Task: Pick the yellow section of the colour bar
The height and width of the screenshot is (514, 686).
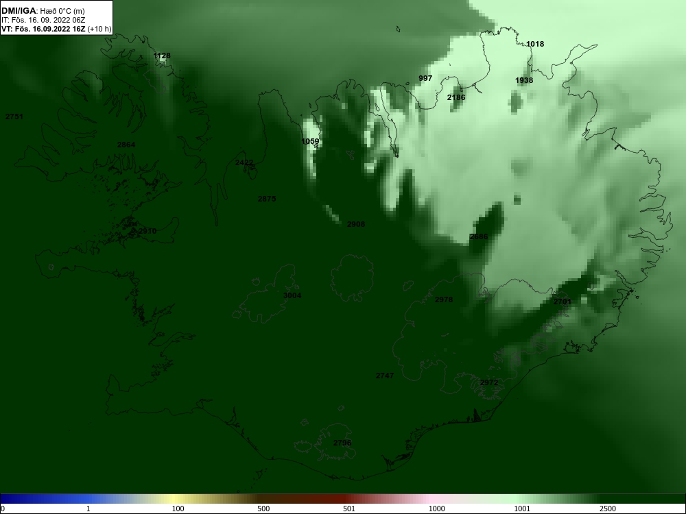Action: [175, 499]
